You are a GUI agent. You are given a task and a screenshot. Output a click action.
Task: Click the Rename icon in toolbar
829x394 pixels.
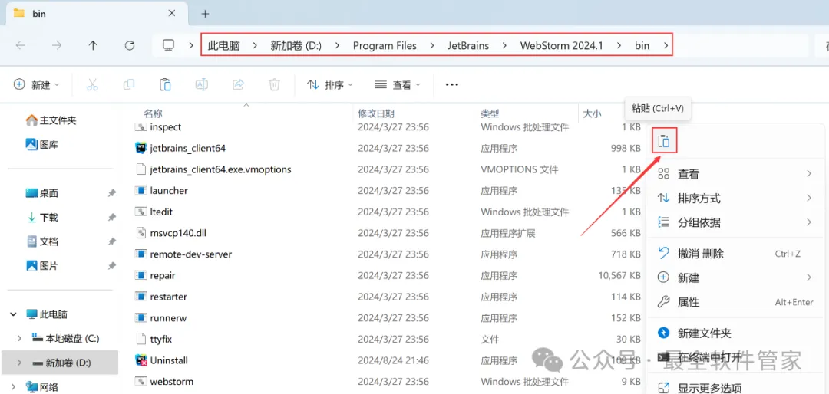[201, 84]
